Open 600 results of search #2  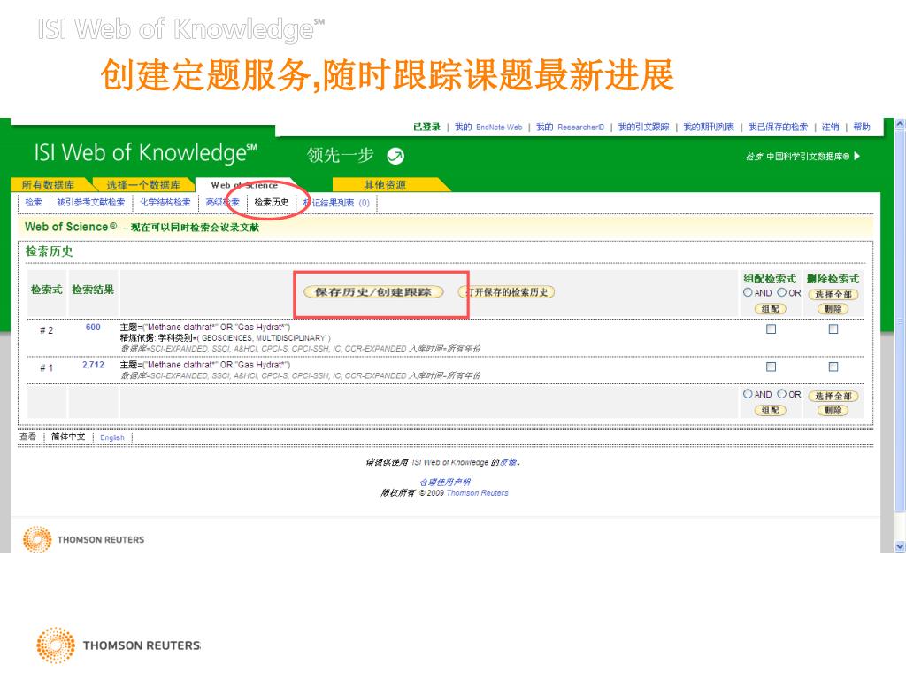point(93,328)
